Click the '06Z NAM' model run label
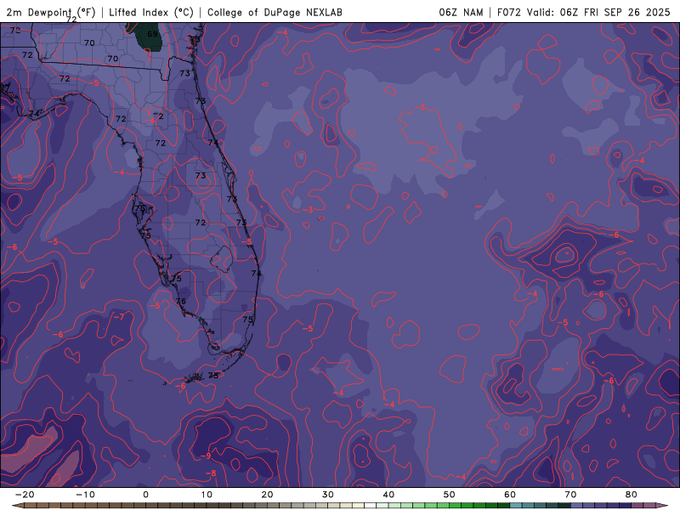The height and width of the screenshot is (510, 680). 461,12
